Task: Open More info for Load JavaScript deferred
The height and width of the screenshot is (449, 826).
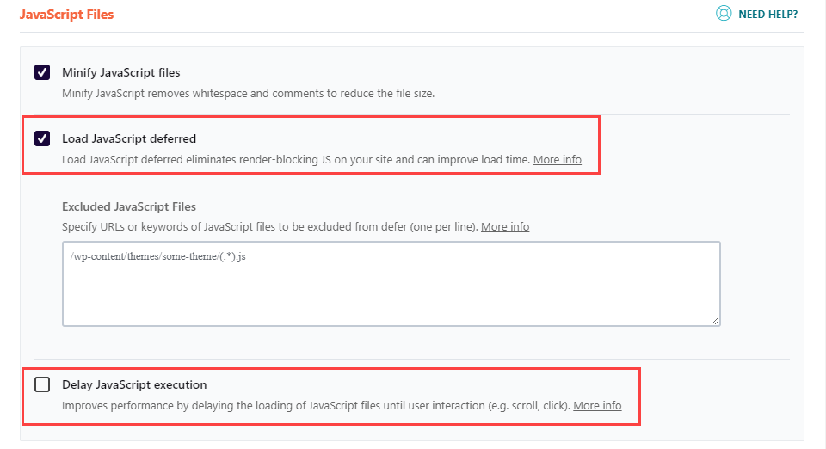Action: [x=557, y=160]
